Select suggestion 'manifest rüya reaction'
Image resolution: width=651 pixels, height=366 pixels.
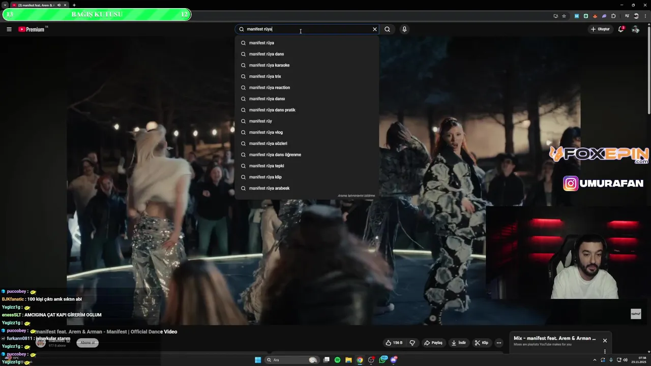pos(307,87)
